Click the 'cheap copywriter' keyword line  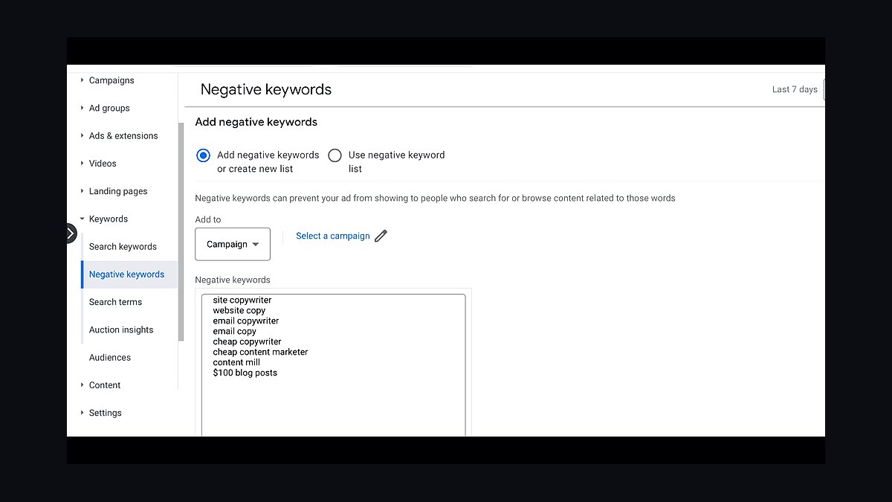click(x=248, y=342)
